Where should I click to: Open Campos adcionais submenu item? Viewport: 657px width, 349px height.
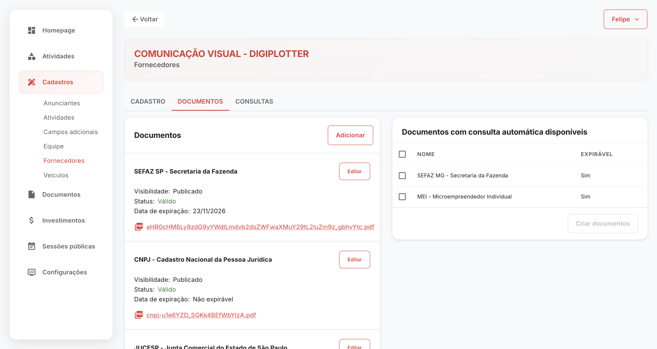(x=71, y=132)
